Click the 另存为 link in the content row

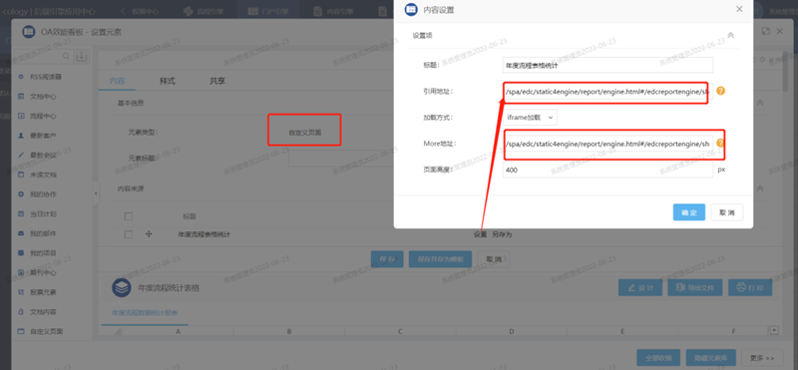502,234
